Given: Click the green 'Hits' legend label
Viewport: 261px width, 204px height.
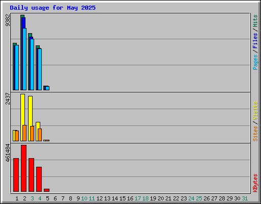Looking at the screenshot, I should pyautogui.click(x=255, y=21).
